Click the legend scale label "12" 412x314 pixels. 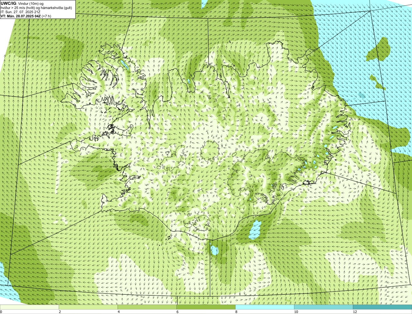coord(355,312)
